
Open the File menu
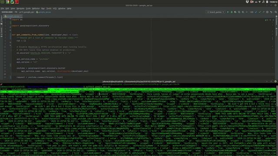point(2,9)
